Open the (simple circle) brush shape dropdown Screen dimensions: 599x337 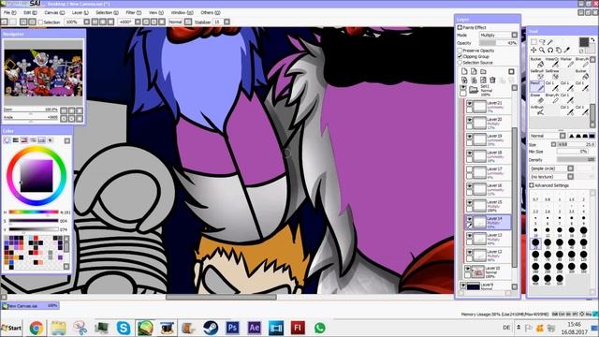click(x=551, y=168)
